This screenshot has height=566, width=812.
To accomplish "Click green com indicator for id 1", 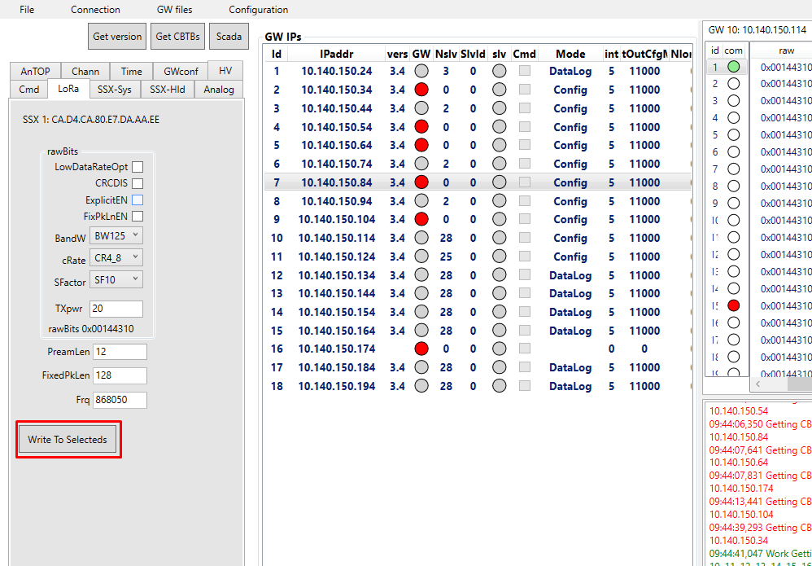I will (733, 67).
